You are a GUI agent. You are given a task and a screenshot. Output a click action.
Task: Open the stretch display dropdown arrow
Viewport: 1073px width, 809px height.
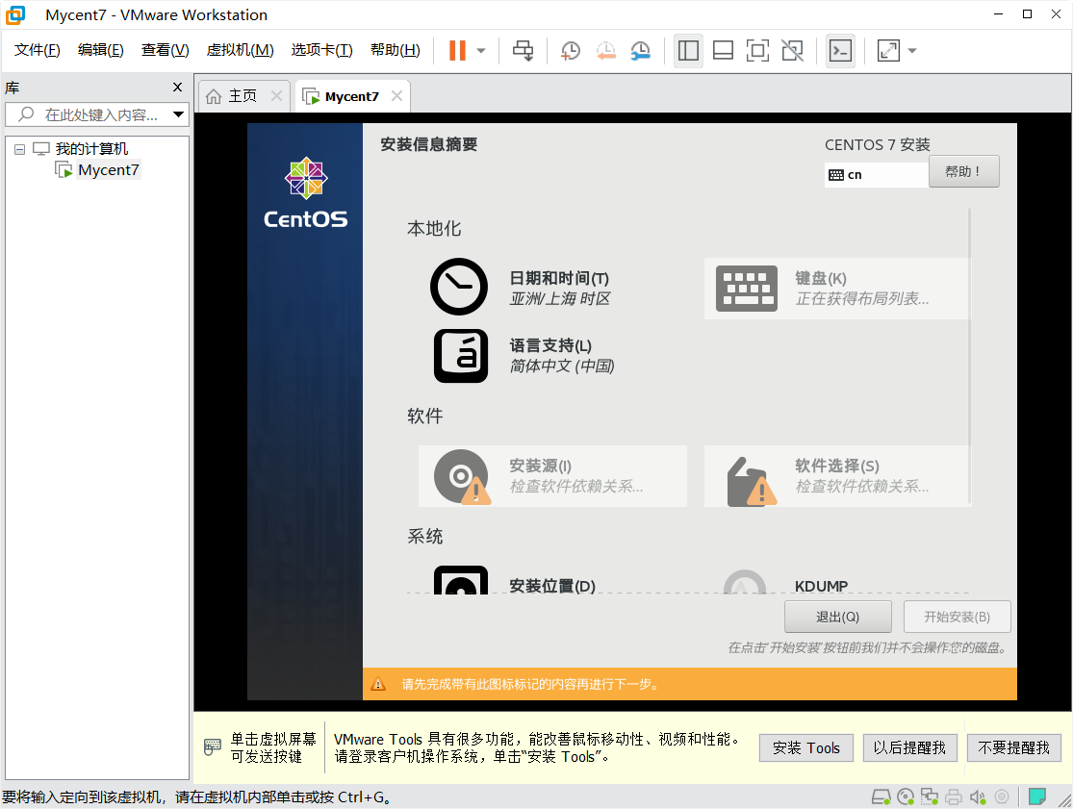click(x=911, y=51)
